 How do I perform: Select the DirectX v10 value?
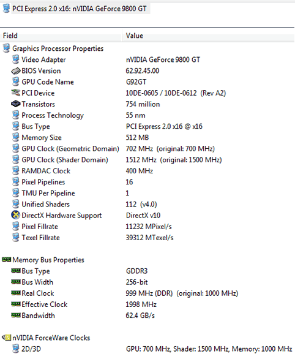click(143, 215)
